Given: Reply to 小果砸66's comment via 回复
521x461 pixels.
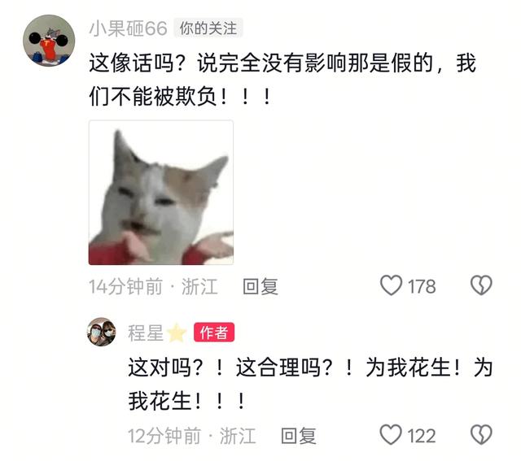Looking at the screenshot, I should (260, 287).
